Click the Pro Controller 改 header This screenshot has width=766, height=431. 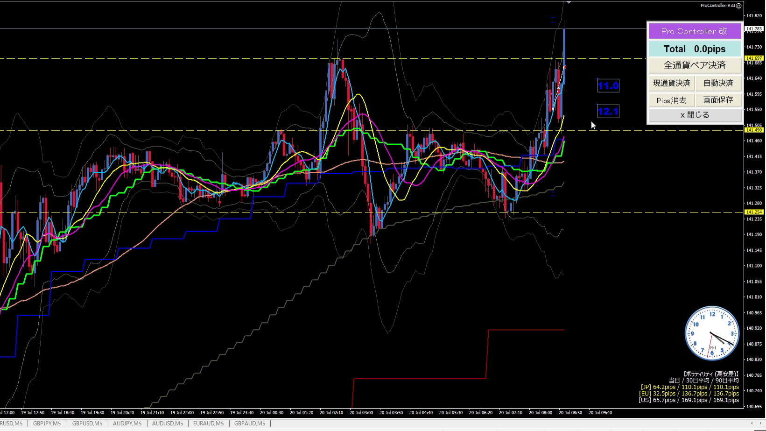695,31
